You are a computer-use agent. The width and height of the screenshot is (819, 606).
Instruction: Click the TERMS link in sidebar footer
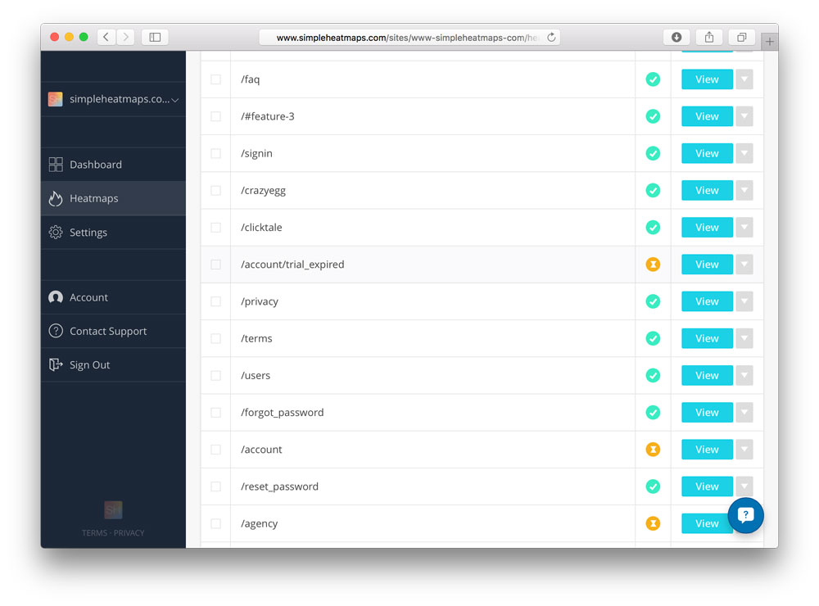(94, 533)
